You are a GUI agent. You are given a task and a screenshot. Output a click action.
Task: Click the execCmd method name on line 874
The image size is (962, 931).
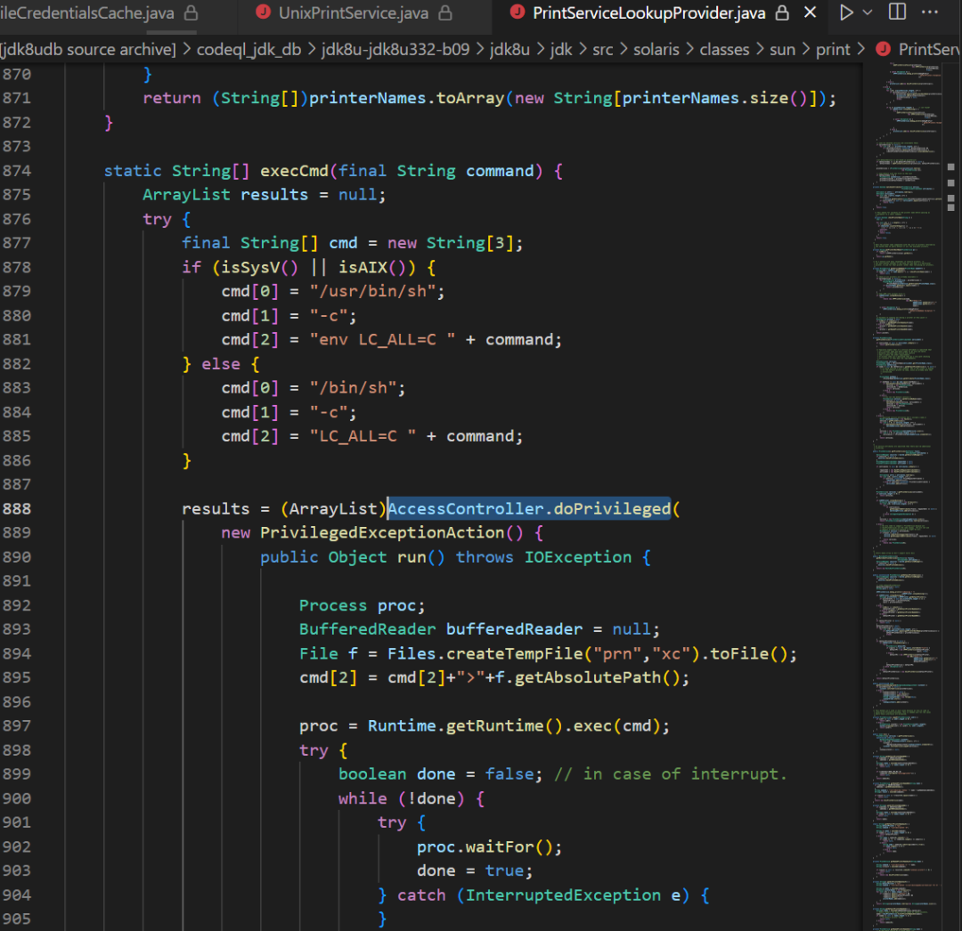click(294, 170)
